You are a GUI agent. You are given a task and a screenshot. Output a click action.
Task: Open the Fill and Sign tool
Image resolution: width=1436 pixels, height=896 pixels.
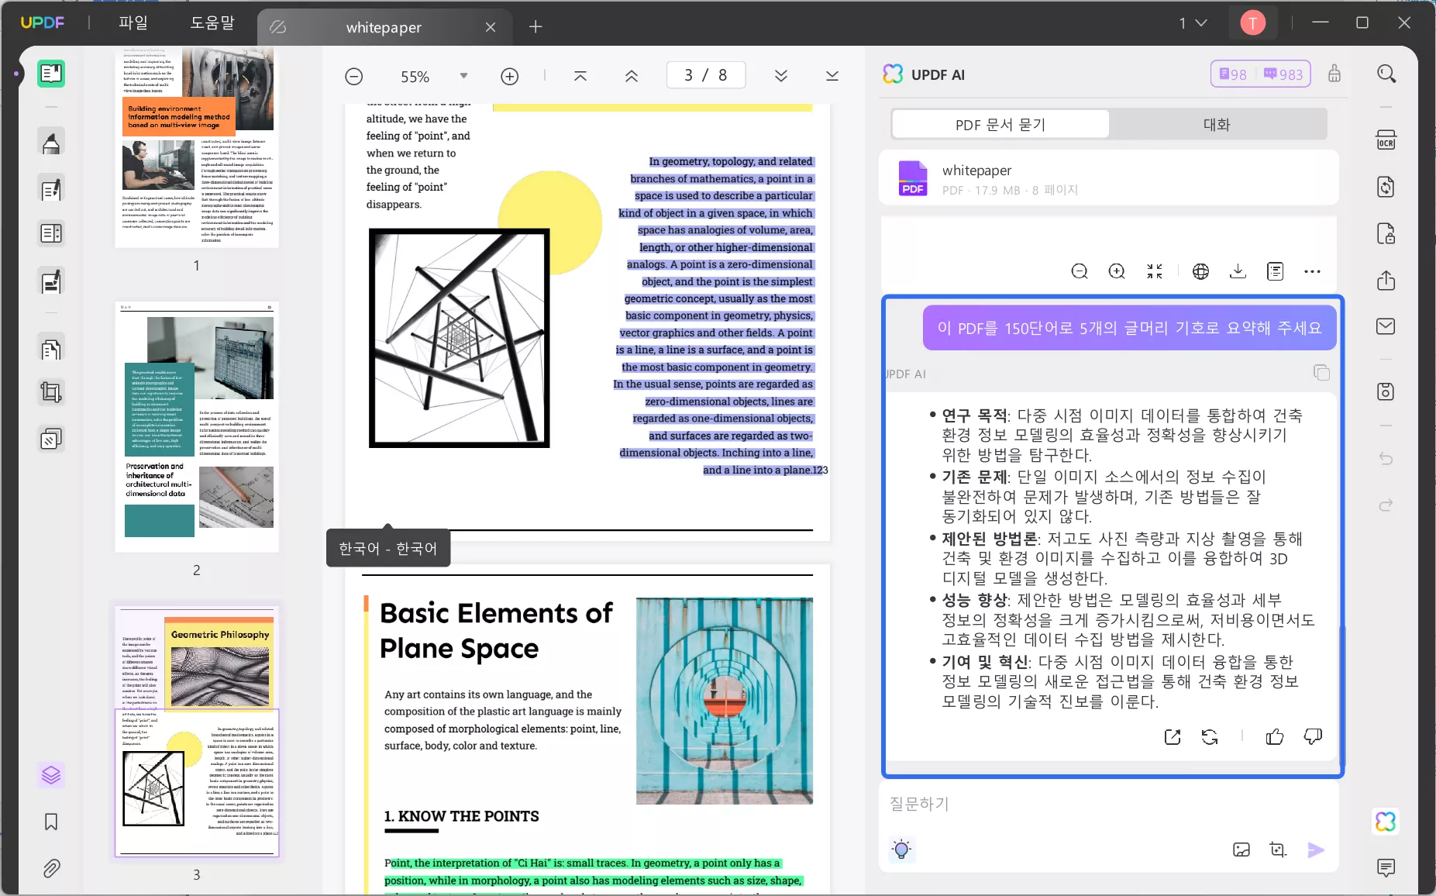click(x=51, y=281)
